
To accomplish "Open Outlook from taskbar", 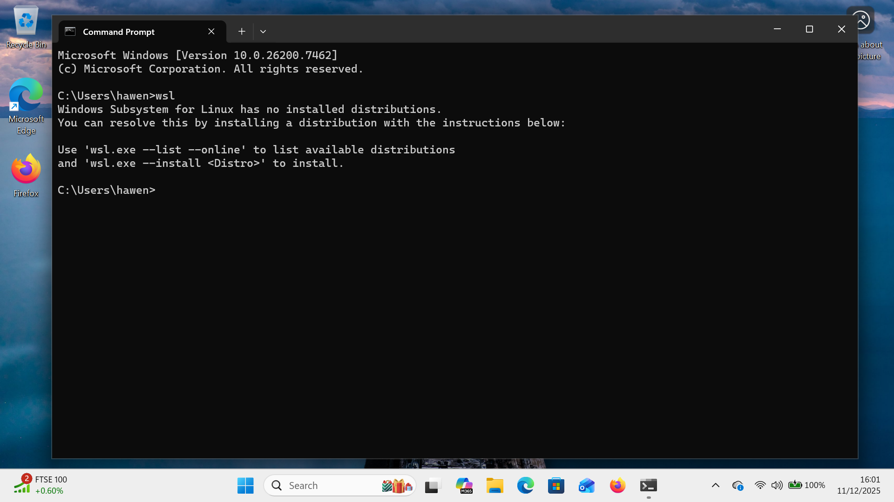I will (x=587, y=486).
